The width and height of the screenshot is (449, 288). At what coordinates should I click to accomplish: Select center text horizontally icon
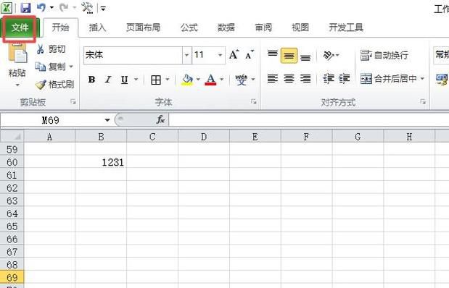click(x=289, y=78)
